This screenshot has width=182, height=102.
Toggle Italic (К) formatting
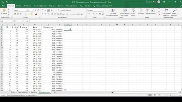click(x=18, y=14)
